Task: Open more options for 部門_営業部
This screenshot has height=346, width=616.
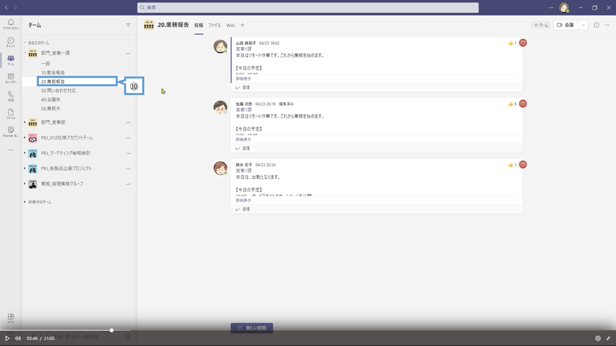Action: coord(128,123)
